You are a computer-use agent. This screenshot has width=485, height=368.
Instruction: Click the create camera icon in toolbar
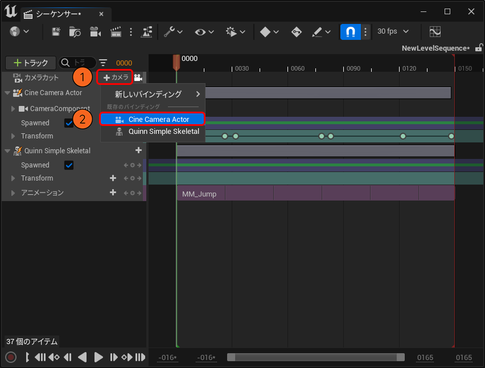tap(95, 32)
